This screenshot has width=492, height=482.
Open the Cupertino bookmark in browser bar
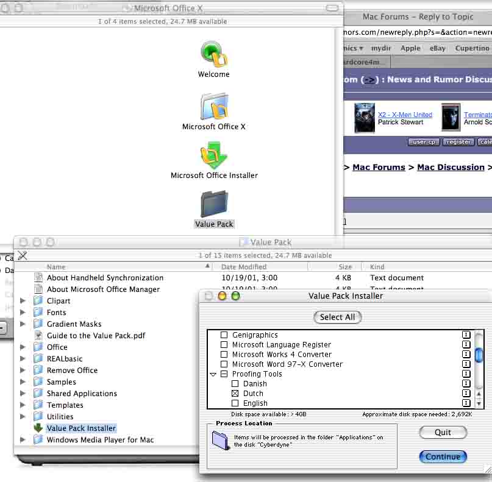(472, 48)
